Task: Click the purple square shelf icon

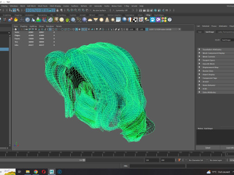Action: pyautogui.click(x=158, y=20)
